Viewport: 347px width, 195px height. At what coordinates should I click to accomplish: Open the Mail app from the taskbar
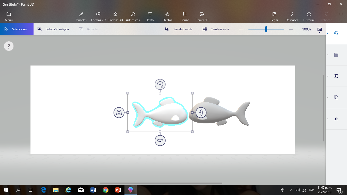[x=81, y=190]
